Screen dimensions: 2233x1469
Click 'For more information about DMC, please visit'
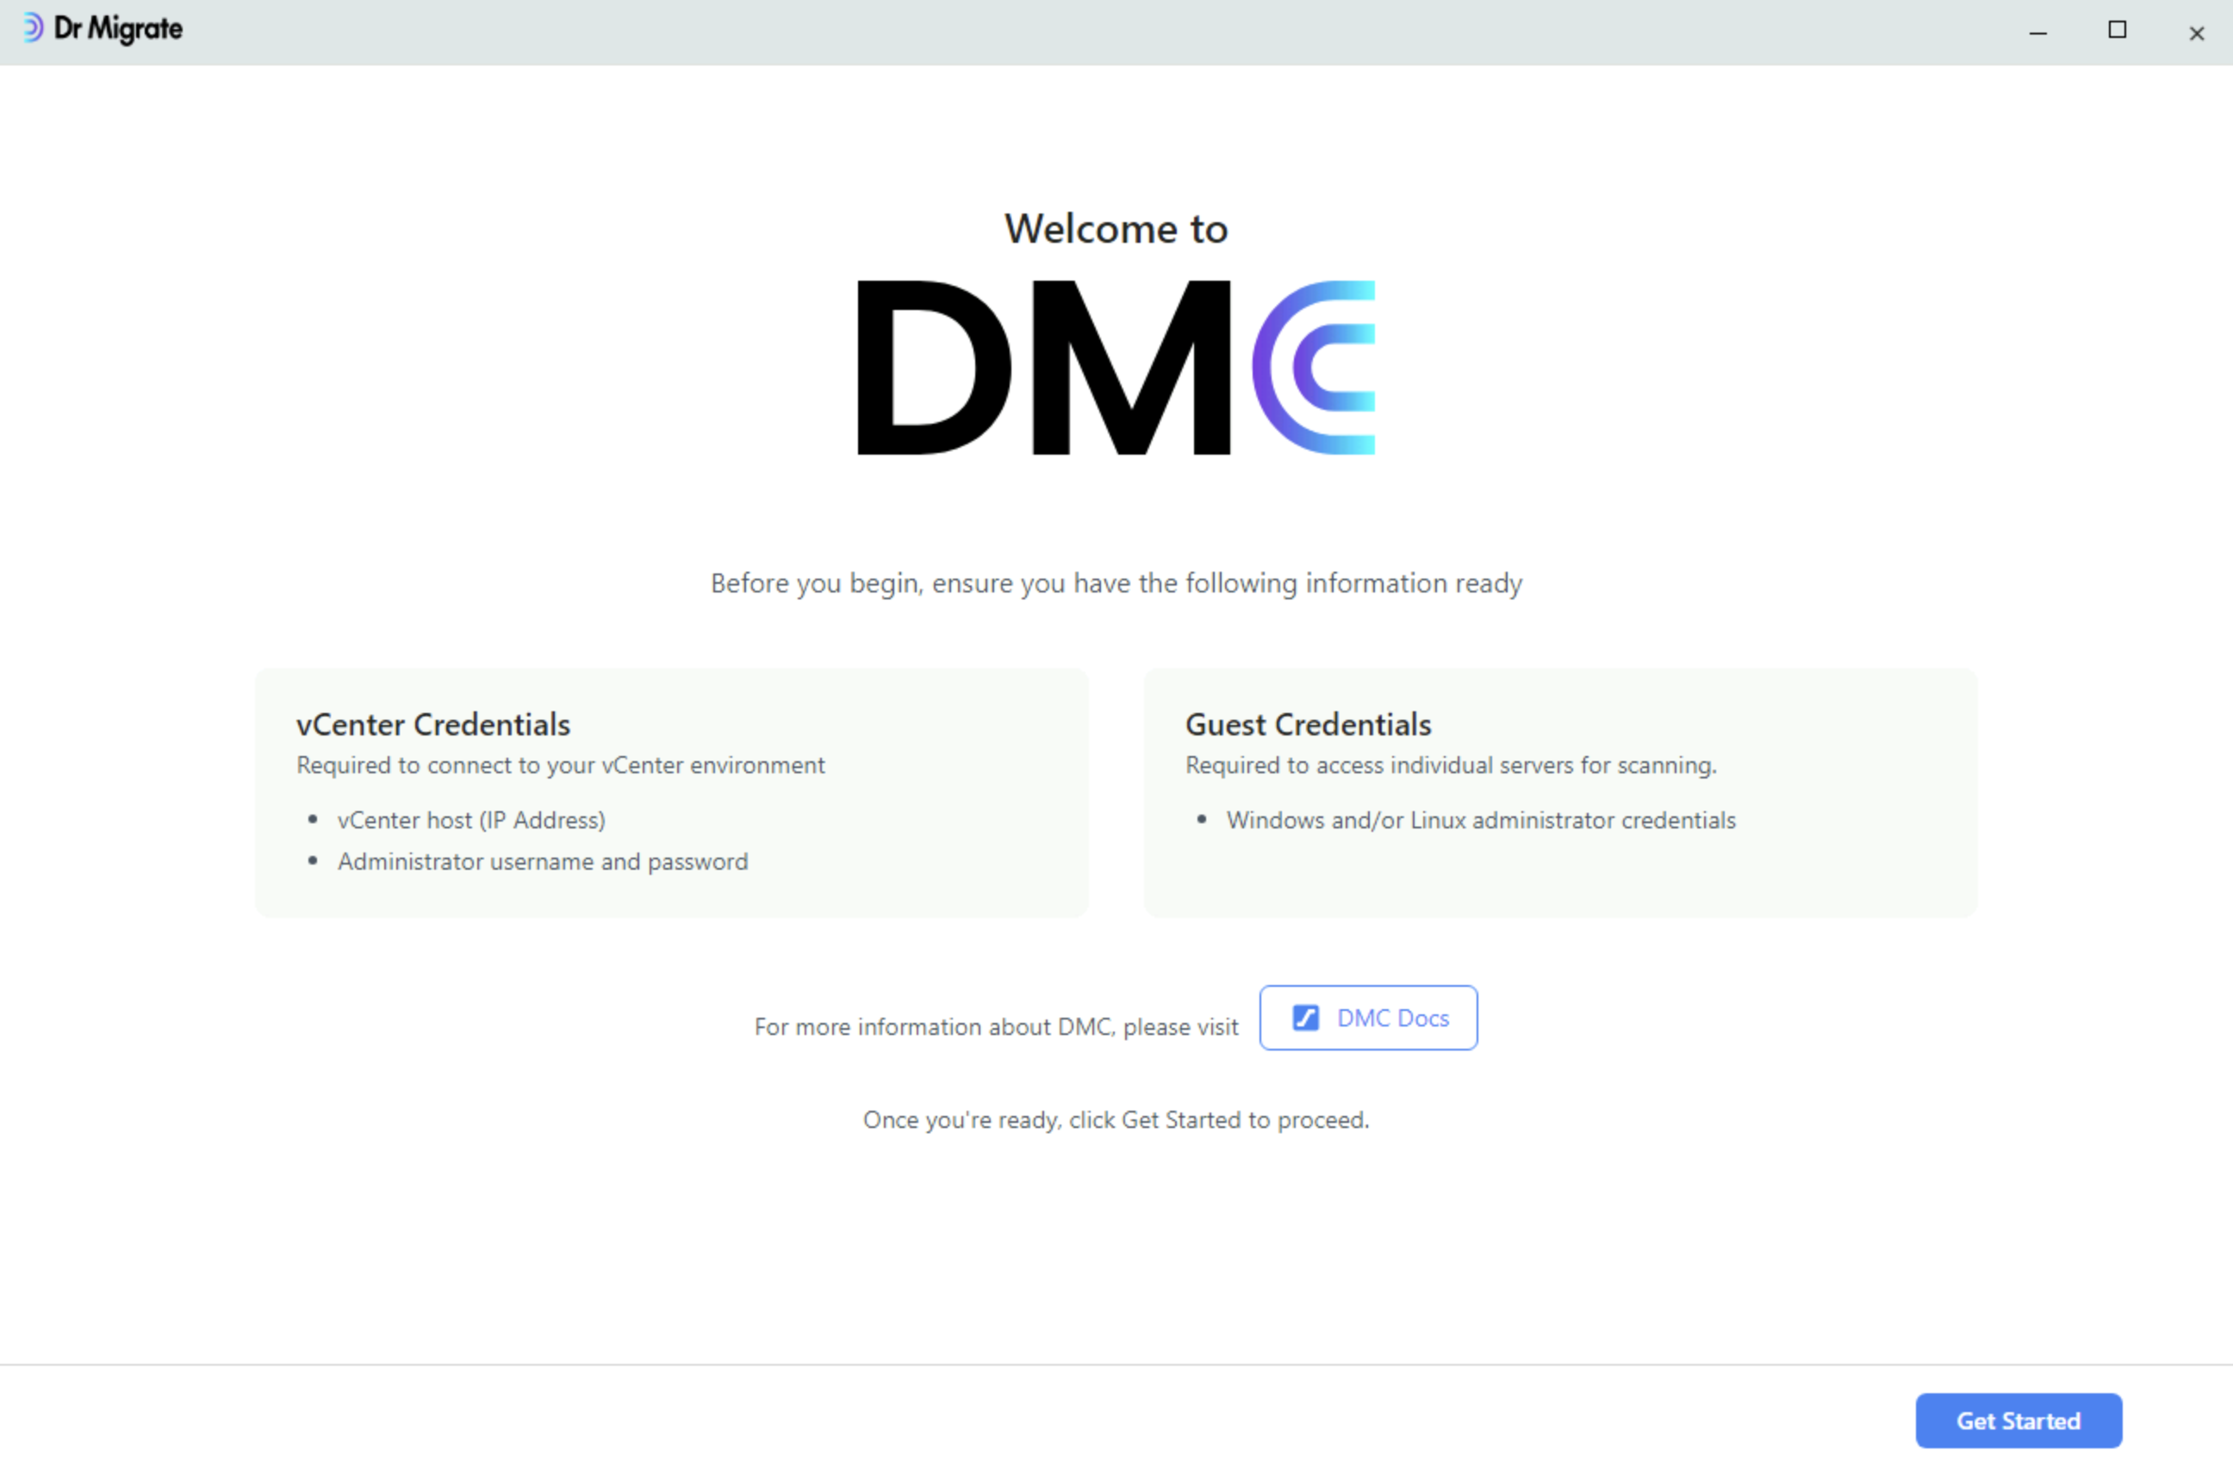pos(997,1027)
